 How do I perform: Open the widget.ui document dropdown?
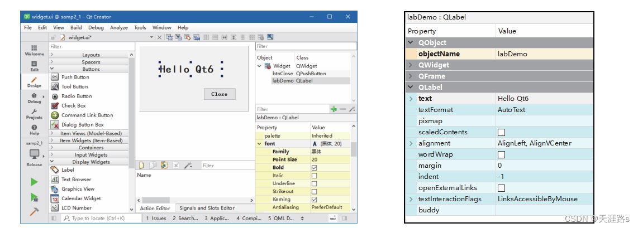(152, 37)
